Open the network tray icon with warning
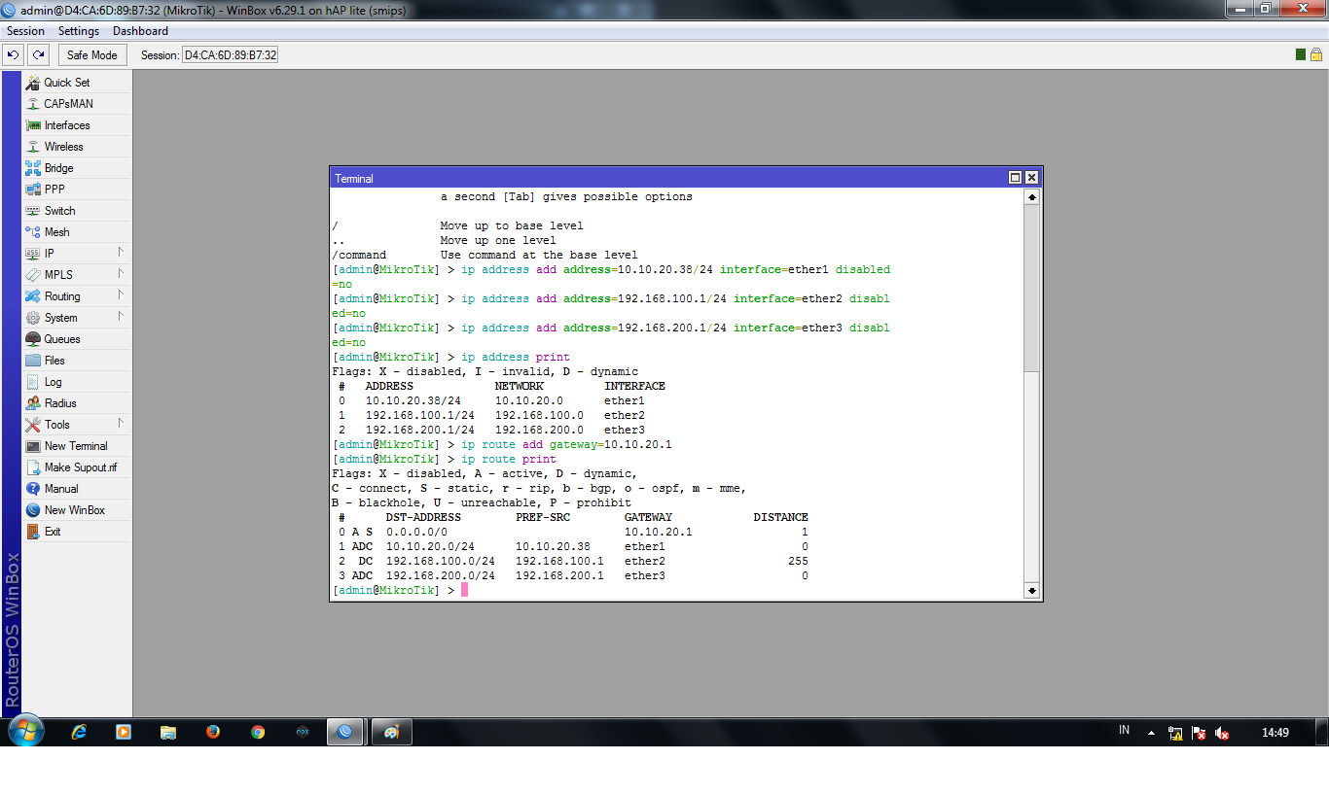1329x795 pixels. pos(1176,733)
